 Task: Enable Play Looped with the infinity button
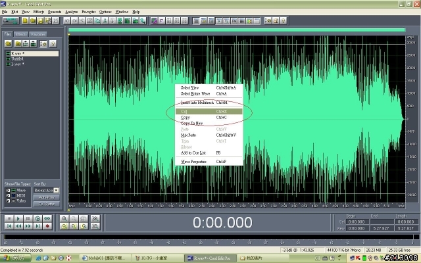tap(47, 218)
